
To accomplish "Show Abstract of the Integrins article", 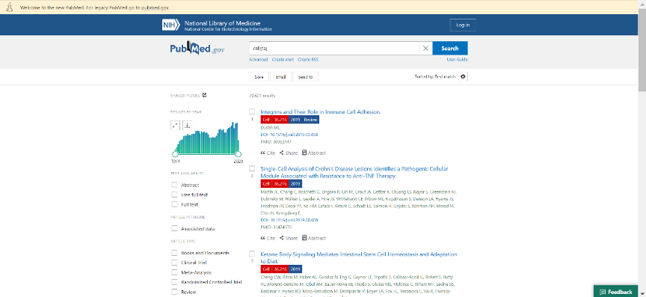I will [x=313, y=153].
